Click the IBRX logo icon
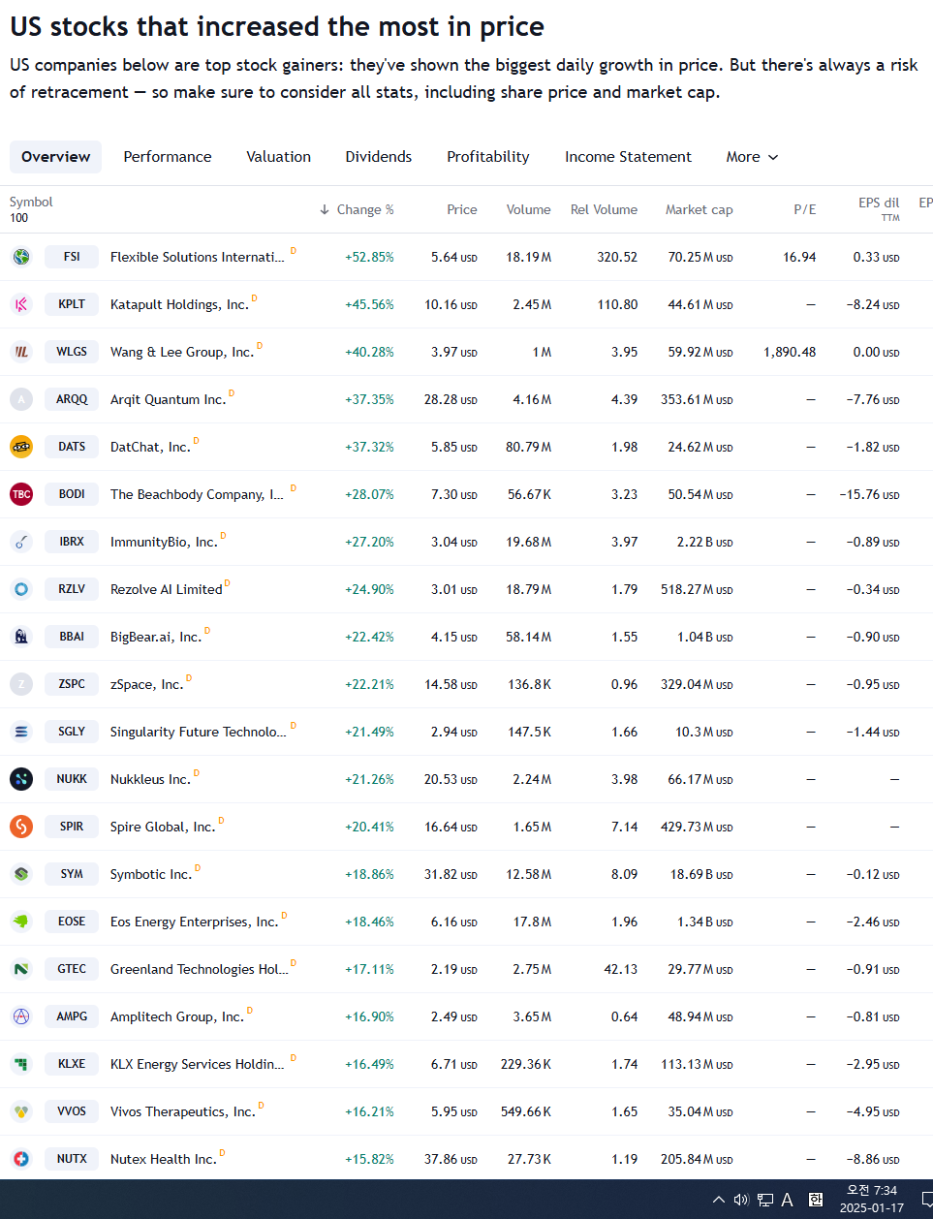933x1219 pixels. (21, 542)
